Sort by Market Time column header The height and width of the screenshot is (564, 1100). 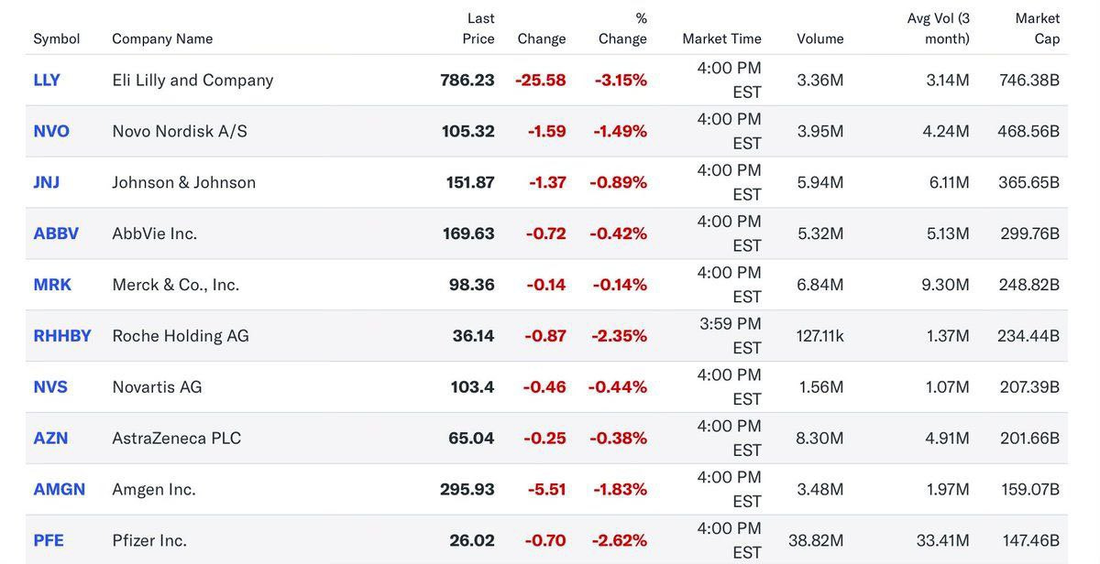pos(722,38)
